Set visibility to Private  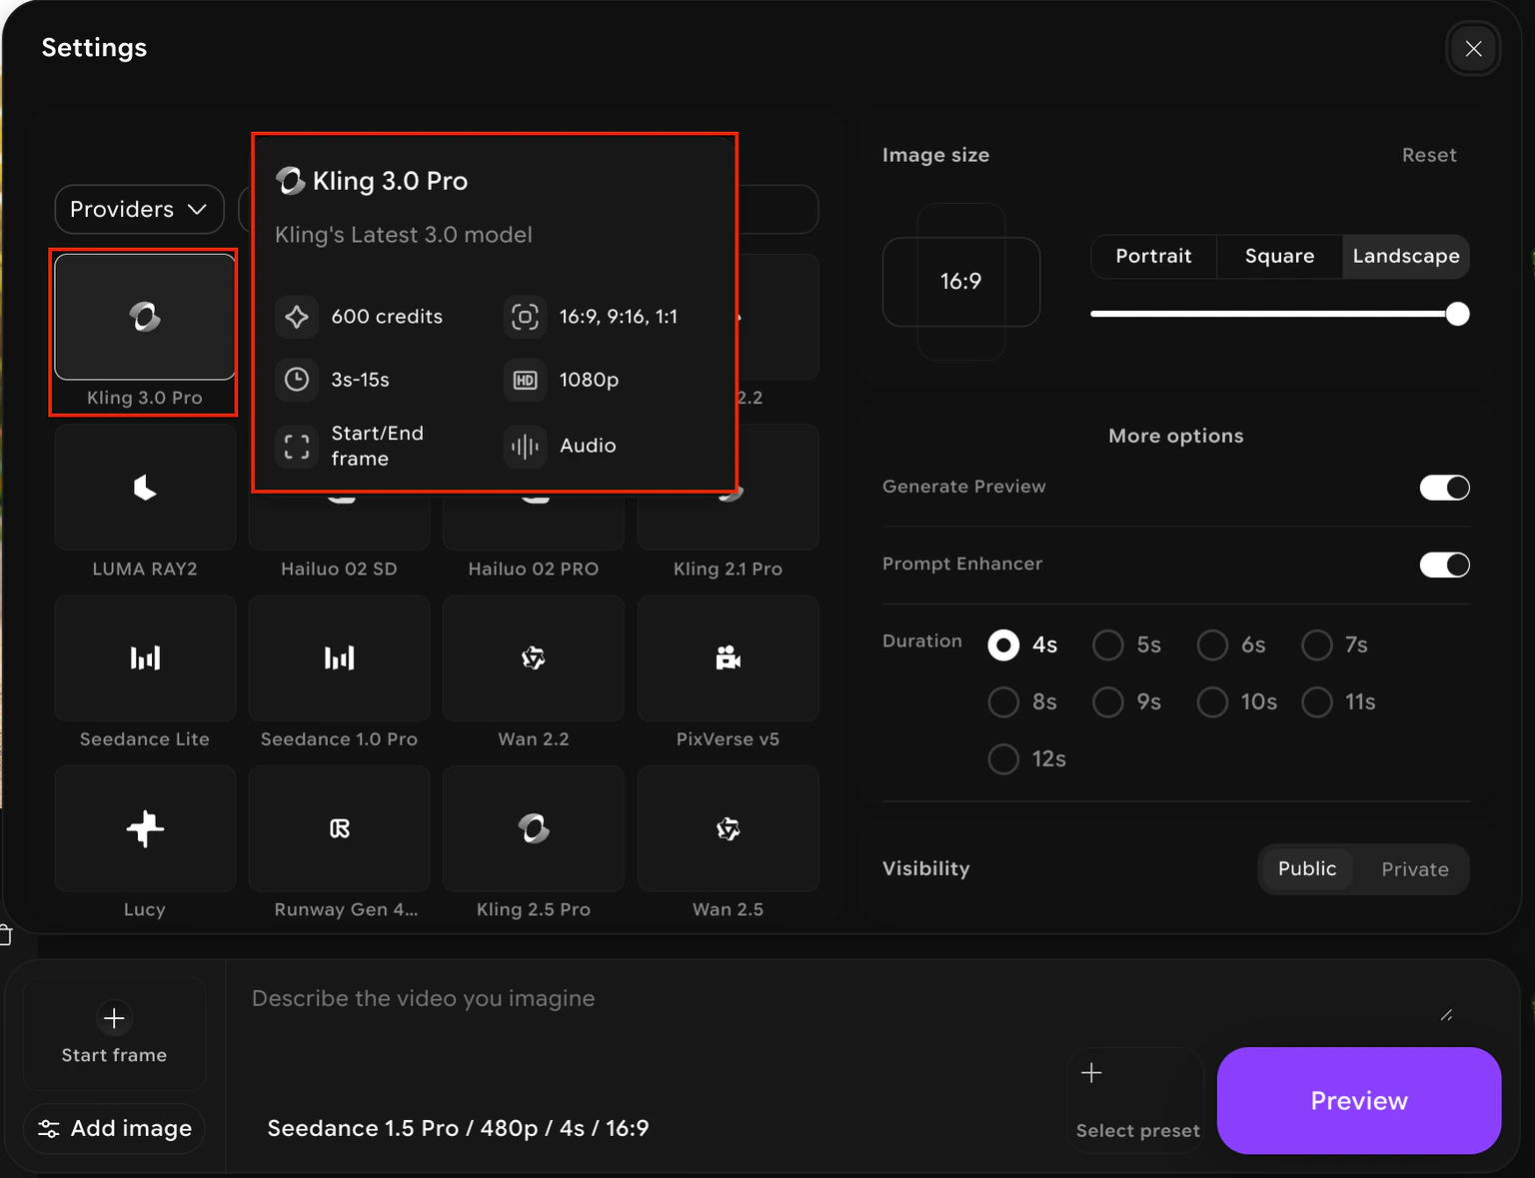point(1415,869)
